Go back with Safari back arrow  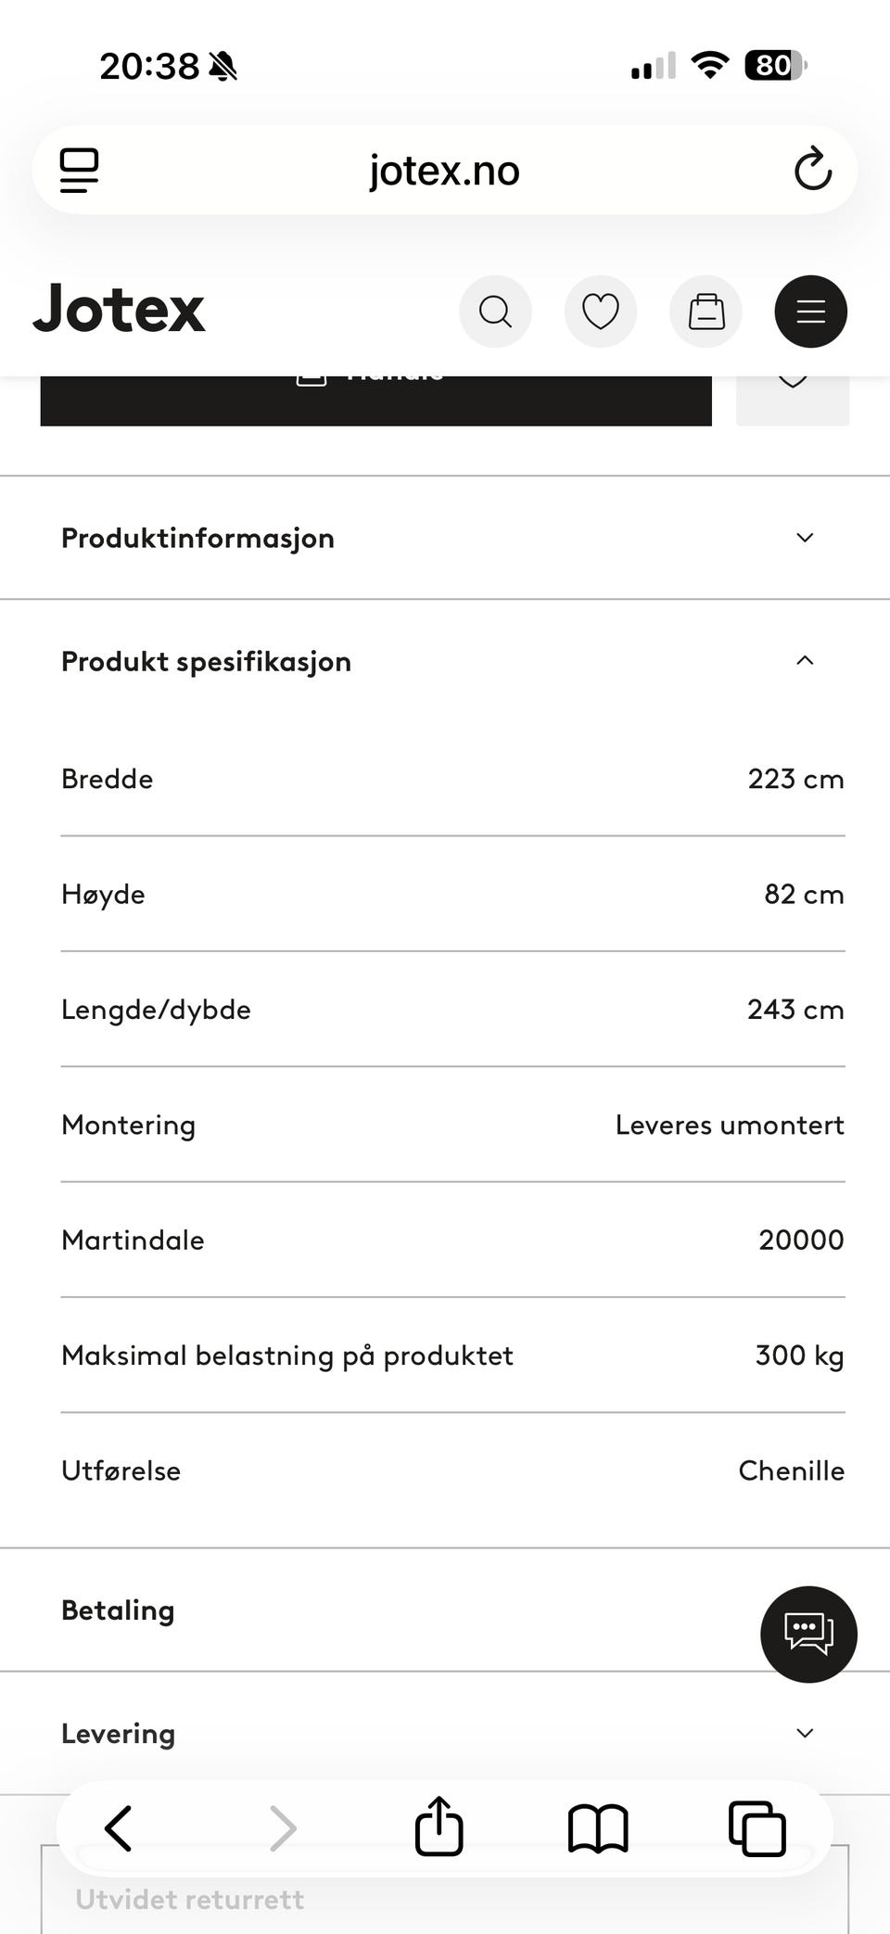point(119,1828)
